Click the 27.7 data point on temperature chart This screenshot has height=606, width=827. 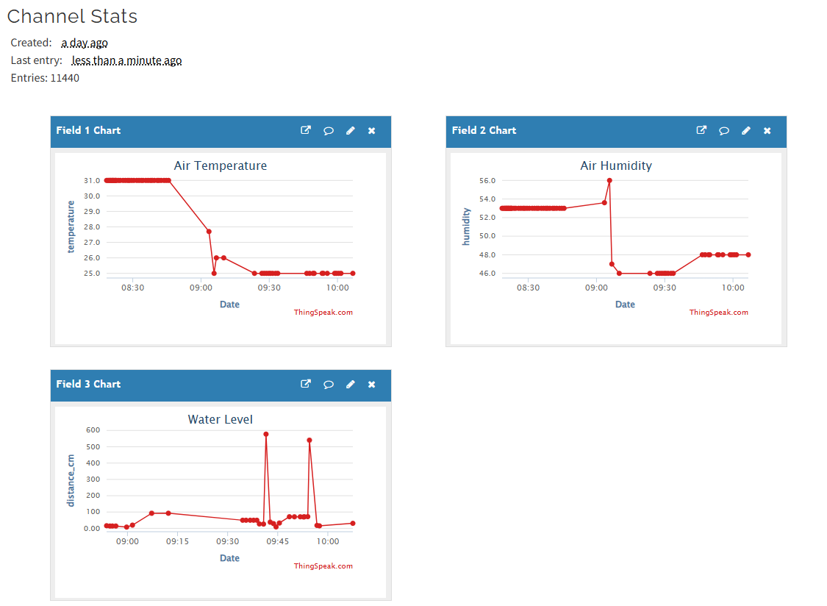point(209,232)
